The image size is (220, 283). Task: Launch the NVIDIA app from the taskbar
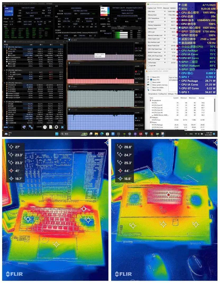[124, 134]
